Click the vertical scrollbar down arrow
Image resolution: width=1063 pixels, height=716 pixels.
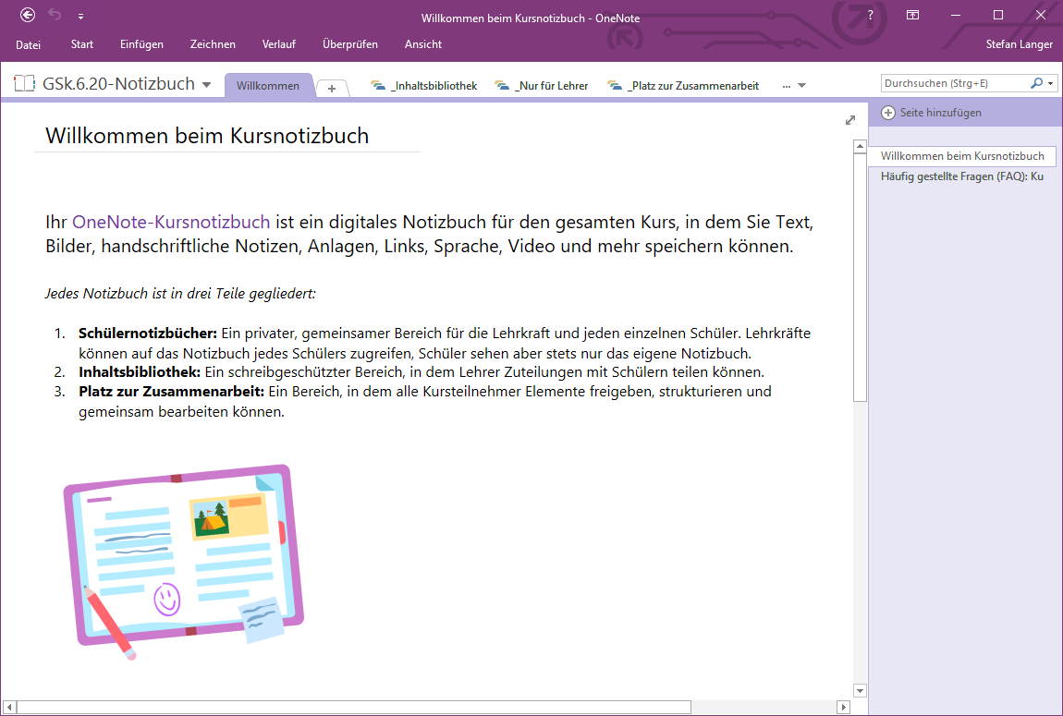pyautogui.click(x=860, y=690)
